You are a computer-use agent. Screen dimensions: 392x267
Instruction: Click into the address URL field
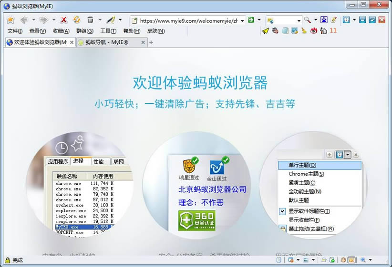[x=189, y=21]
